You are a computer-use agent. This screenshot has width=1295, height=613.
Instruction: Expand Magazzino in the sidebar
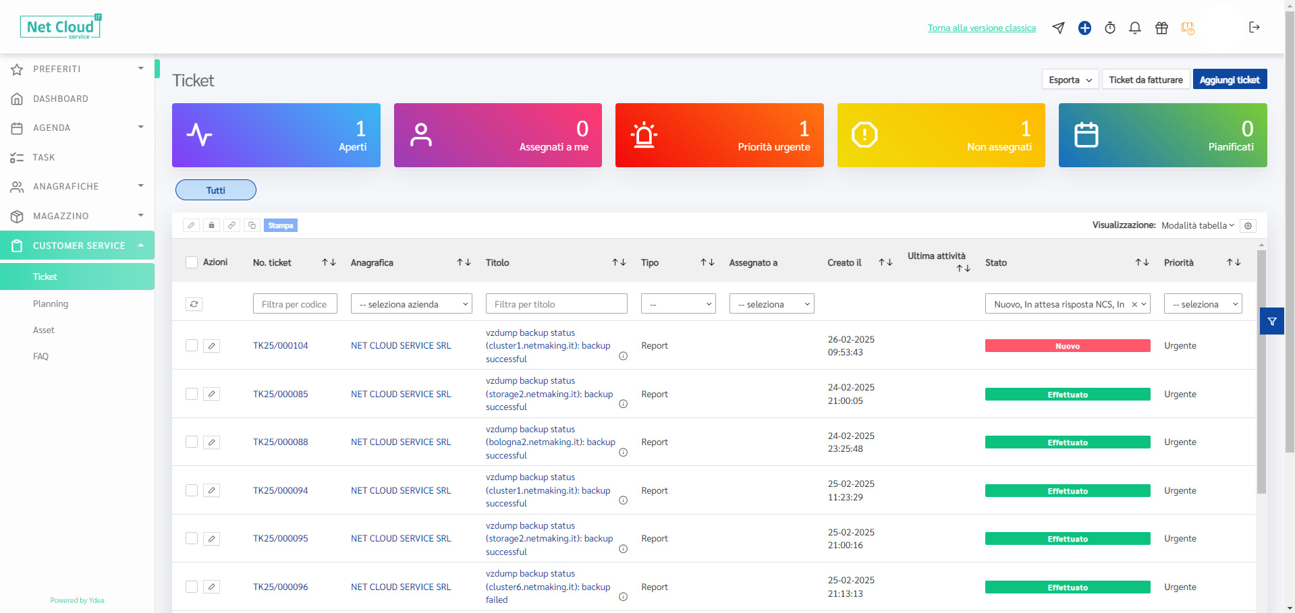pos(77,216)
